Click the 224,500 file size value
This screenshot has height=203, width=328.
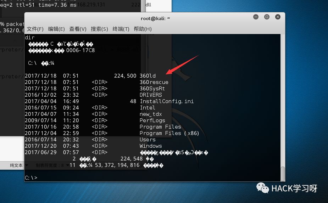(x=125, y=76)
